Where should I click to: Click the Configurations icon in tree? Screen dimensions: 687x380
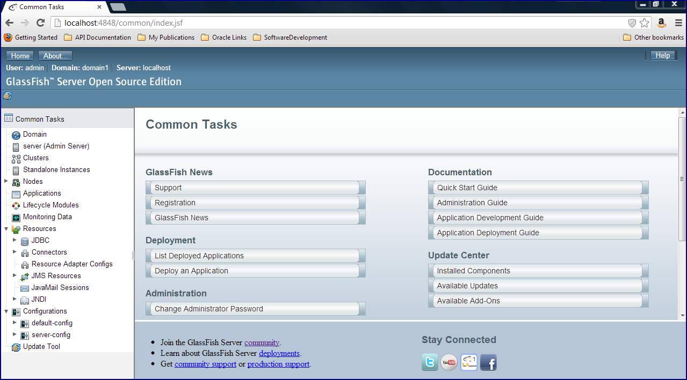[16, 312]
